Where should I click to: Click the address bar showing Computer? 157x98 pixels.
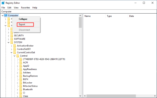78,12
